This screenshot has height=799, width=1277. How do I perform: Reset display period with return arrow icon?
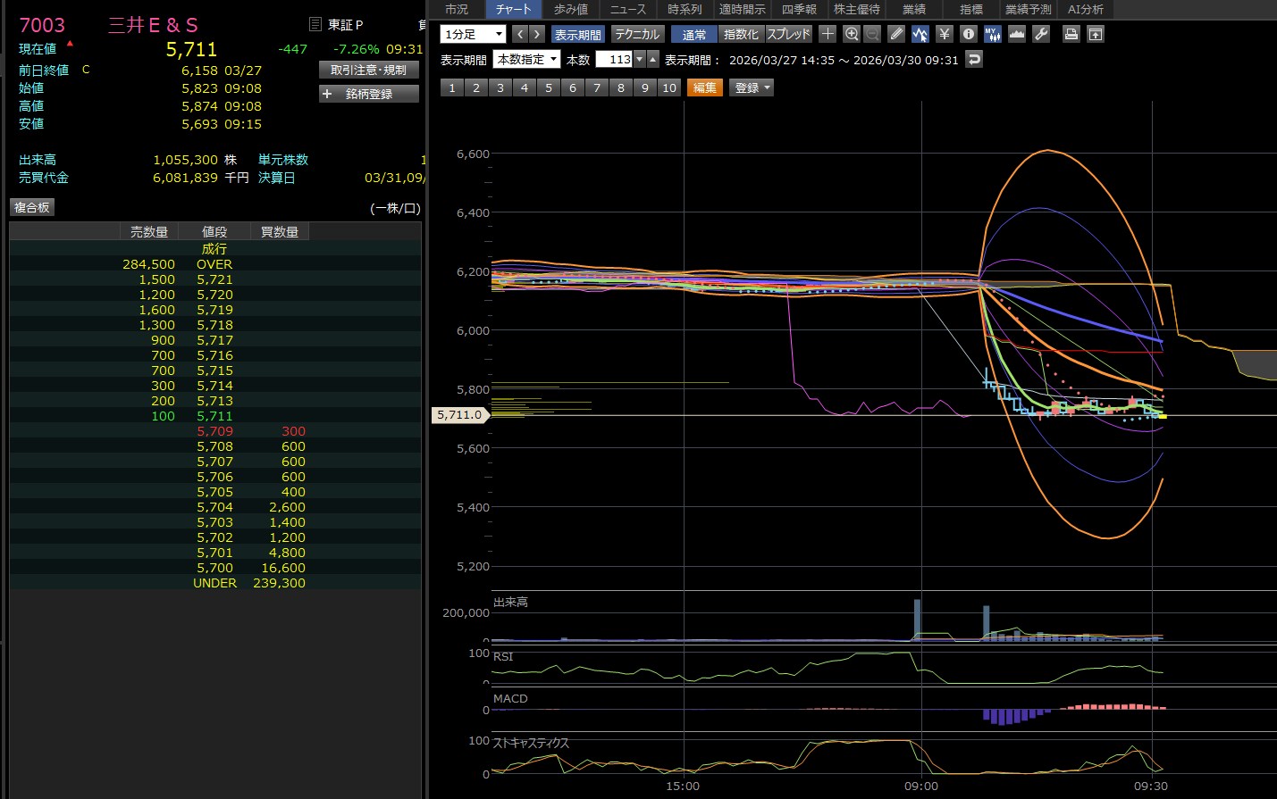(974, 60)
